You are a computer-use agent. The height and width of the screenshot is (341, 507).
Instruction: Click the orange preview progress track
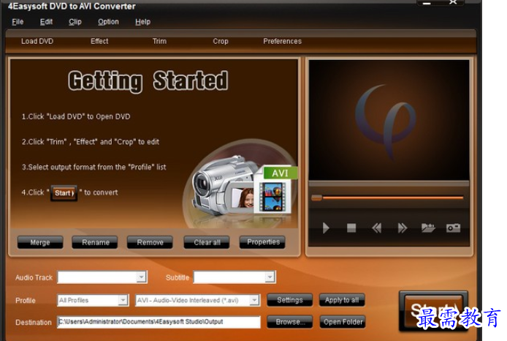[x=392, y=198]
